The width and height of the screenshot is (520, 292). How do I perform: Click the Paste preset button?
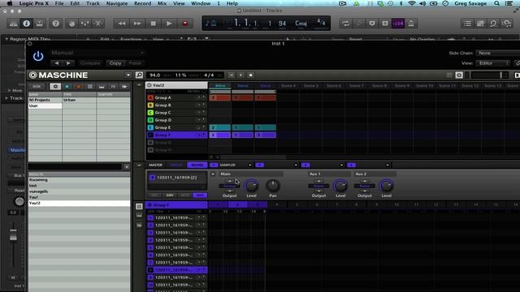point(135,63)
